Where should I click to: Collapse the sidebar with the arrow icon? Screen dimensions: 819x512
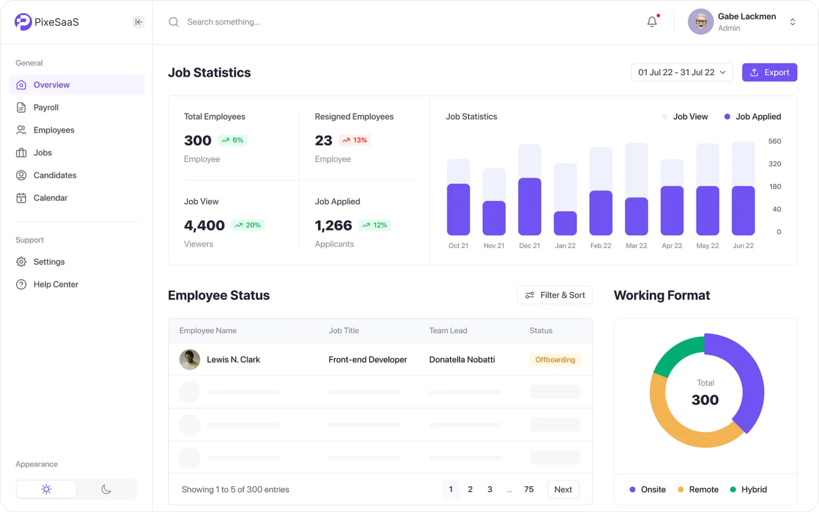coord(138,22)
